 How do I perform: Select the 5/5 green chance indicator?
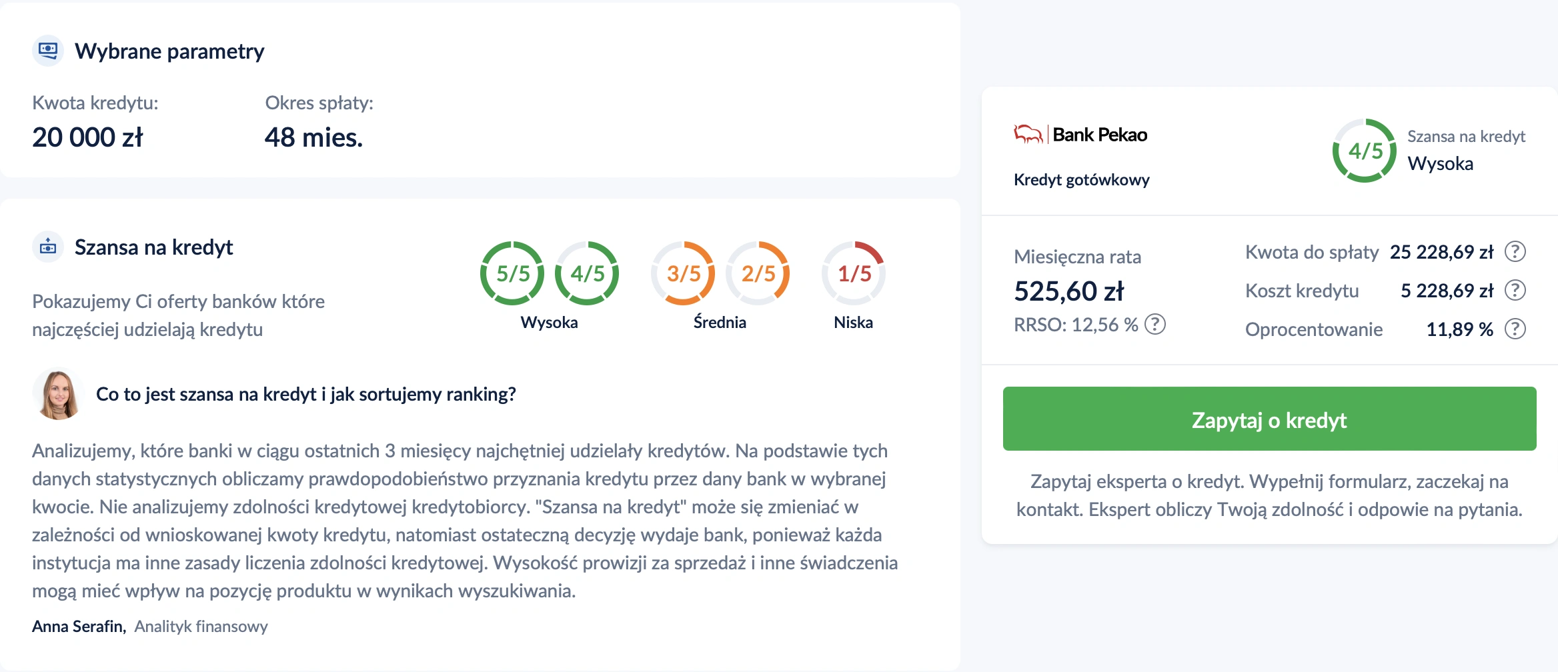[x=512, y=273]
